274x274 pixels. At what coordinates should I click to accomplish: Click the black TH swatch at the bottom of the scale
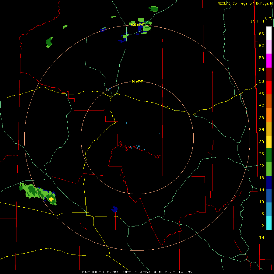coord(269,237)
